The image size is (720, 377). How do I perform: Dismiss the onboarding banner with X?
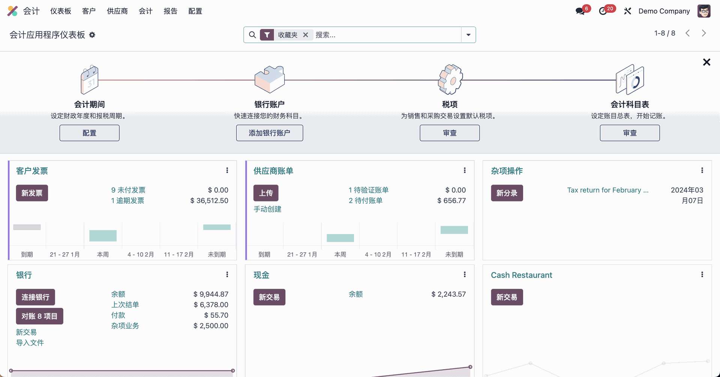(x=706, y=62)
